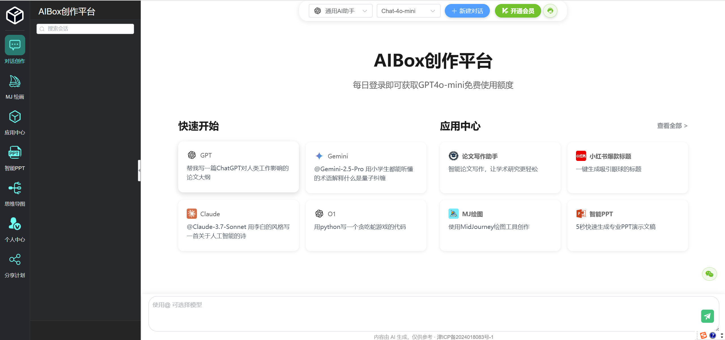This screenshot has height=340, width=725.
Task: Click 使用MidJourney绘图工具创作 description
Action: [x=489, y=227]
